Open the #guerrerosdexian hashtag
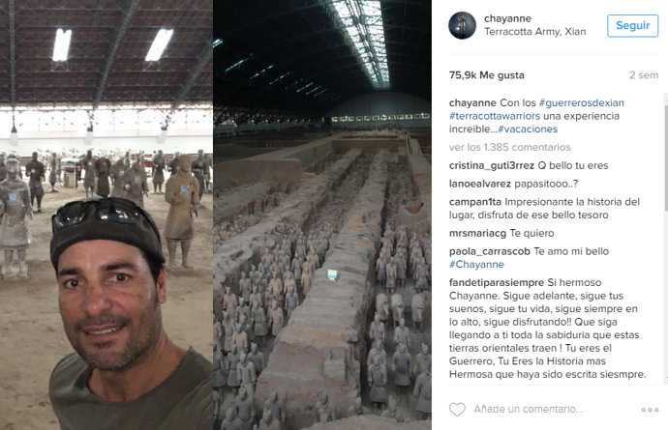The width and height of the screenshot is (668, 430). pyautogui.click(x=581, y=102)
